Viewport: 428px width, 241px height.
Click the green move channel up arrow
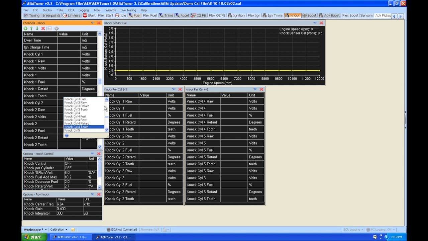pos(31,28)
